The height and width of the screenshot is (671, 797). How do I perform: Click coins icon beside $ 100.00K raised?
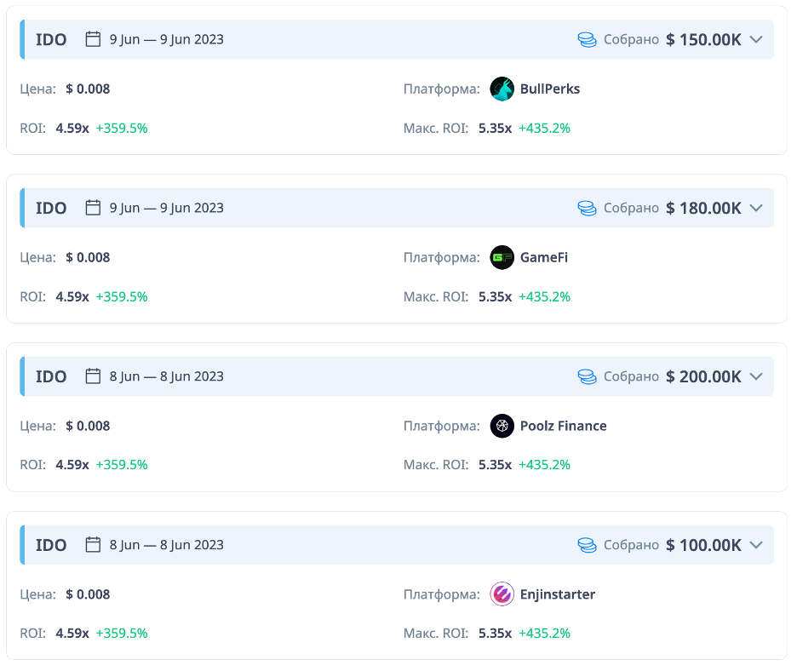tap(587, 545)
